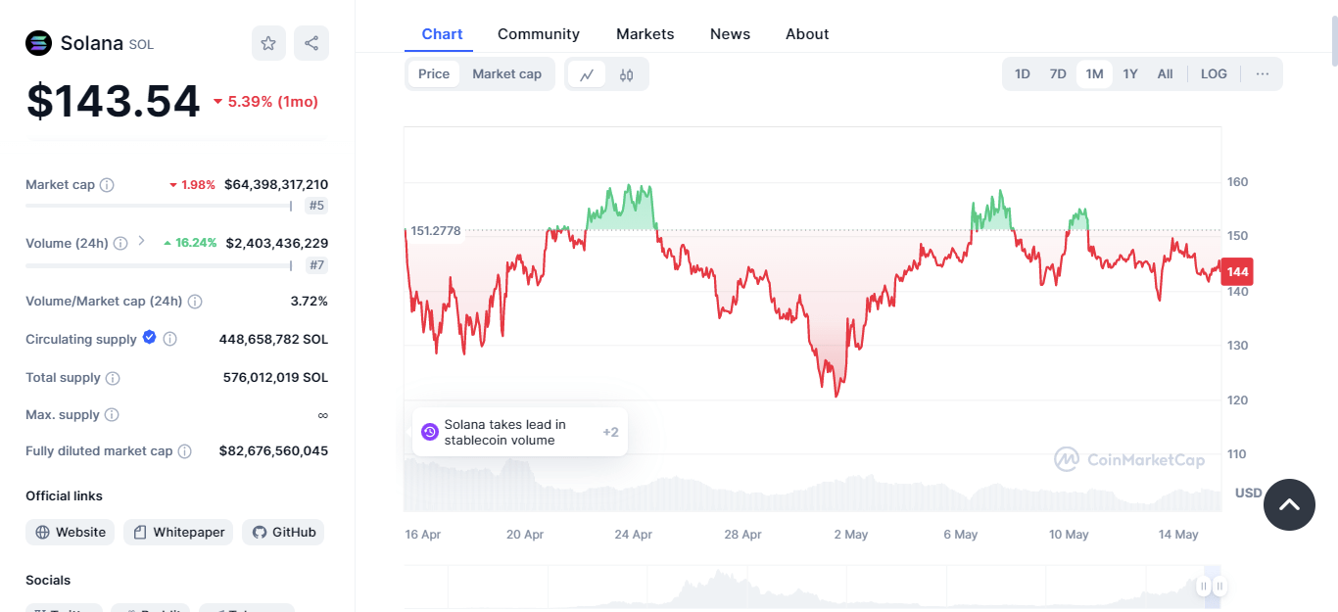The image size is (1338, 612).
Task: Click the 3.72% Volume/Market cap value
Action: [x=310, y=302]
